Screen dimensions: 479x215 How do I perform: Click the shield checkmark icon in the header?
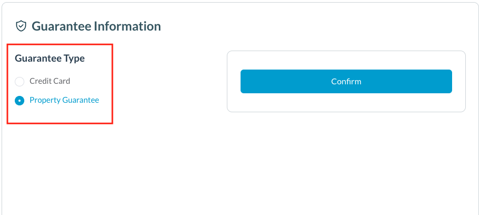click(x=21, y=26)
